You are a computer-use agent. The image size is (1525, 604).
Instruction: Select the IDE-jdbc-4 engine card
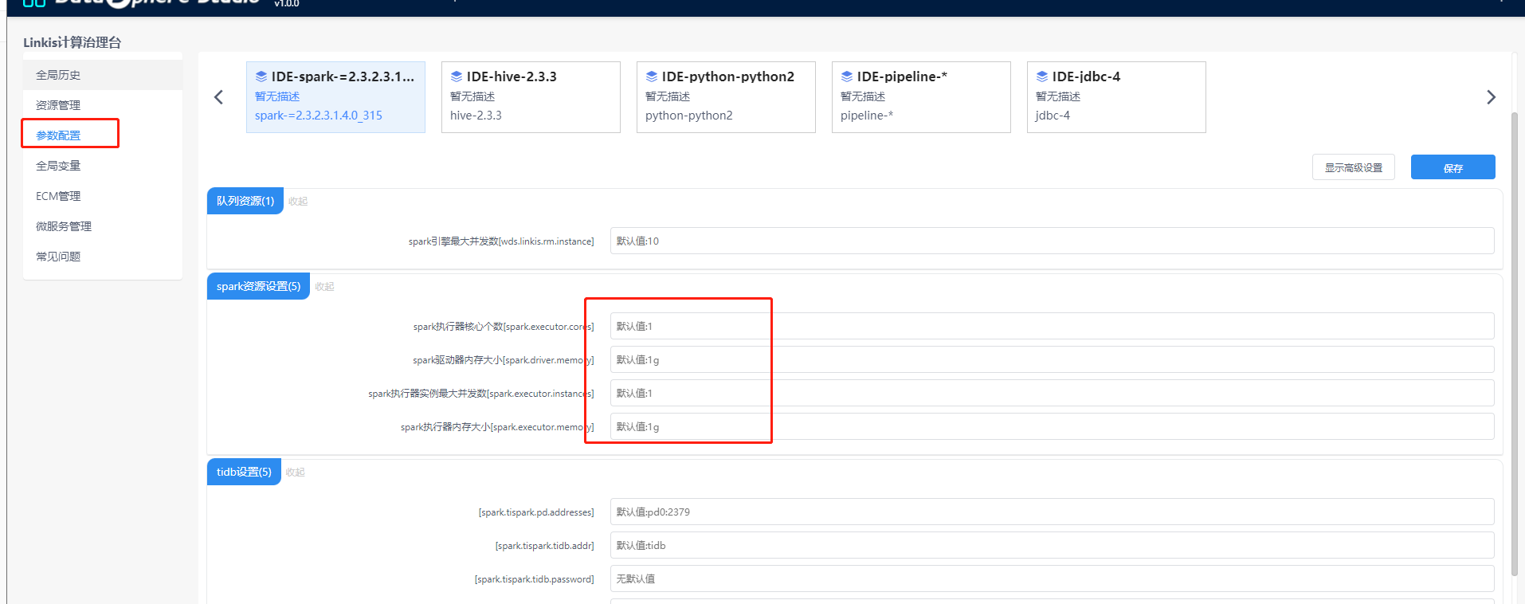(1116, 97)
